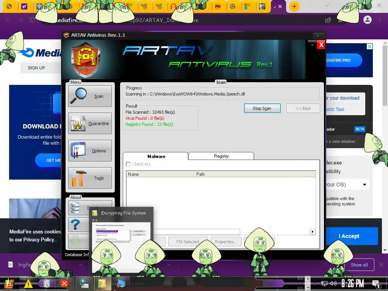
Task: Open the Tools section with hammer icon
Action: 90,178
